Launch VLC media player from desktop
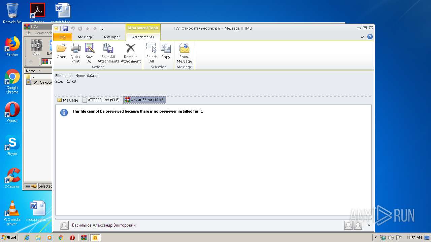Viewport: 431px width, 242px height. tap(12, 213)
